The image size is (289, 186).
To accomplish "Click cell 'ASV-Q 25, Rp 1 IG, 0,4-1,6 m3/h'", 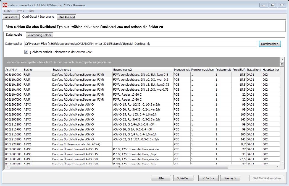I will [x=143, y=114].
